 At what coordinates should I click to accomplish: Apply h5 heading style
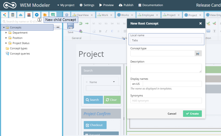coord(118,24)
